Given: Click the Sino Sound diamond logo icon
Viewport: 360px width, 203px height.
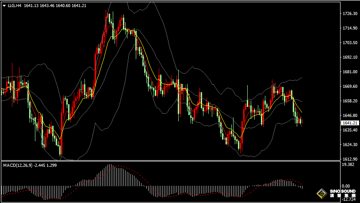Looking at the screenshot, I should (321, 193).
